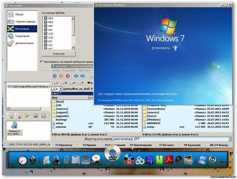Image resolution: width=237 pixels, height=179 pixels.
Task: Switch to drive d in Total Commander
Action: tap(64, 83)
